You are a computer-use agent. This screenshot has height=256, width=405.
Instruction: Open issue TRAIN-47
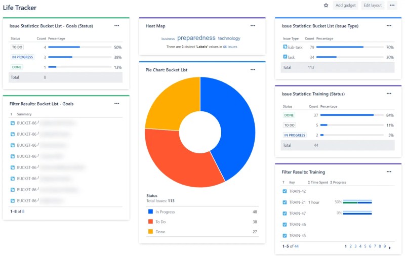(297, 214)
